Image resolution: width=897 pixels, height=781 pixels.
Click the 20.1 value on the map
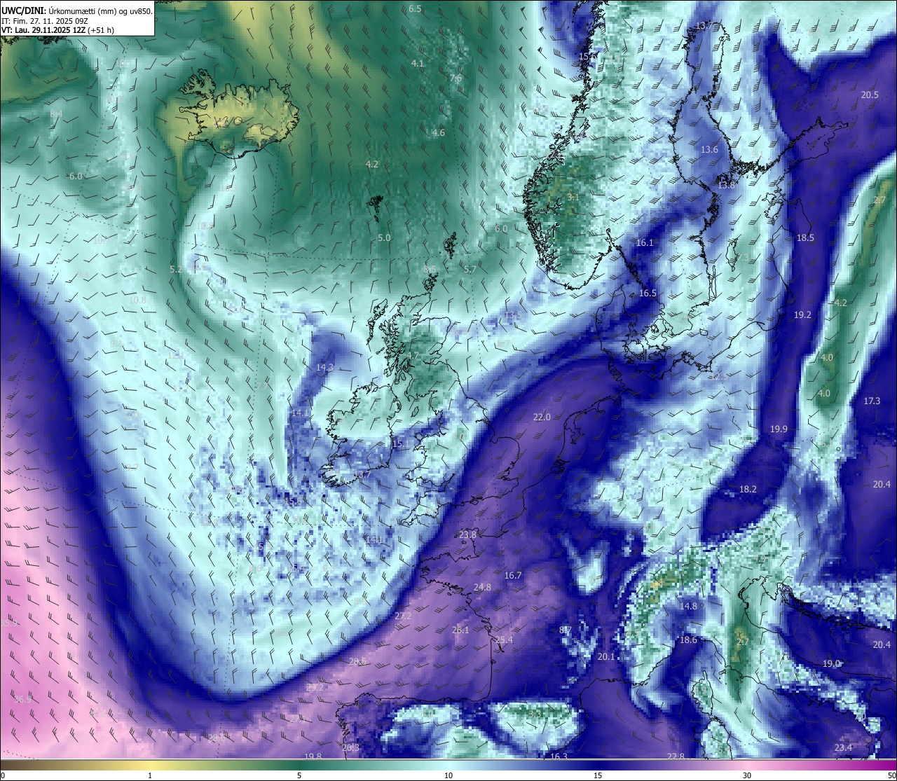tap(606, 656)
